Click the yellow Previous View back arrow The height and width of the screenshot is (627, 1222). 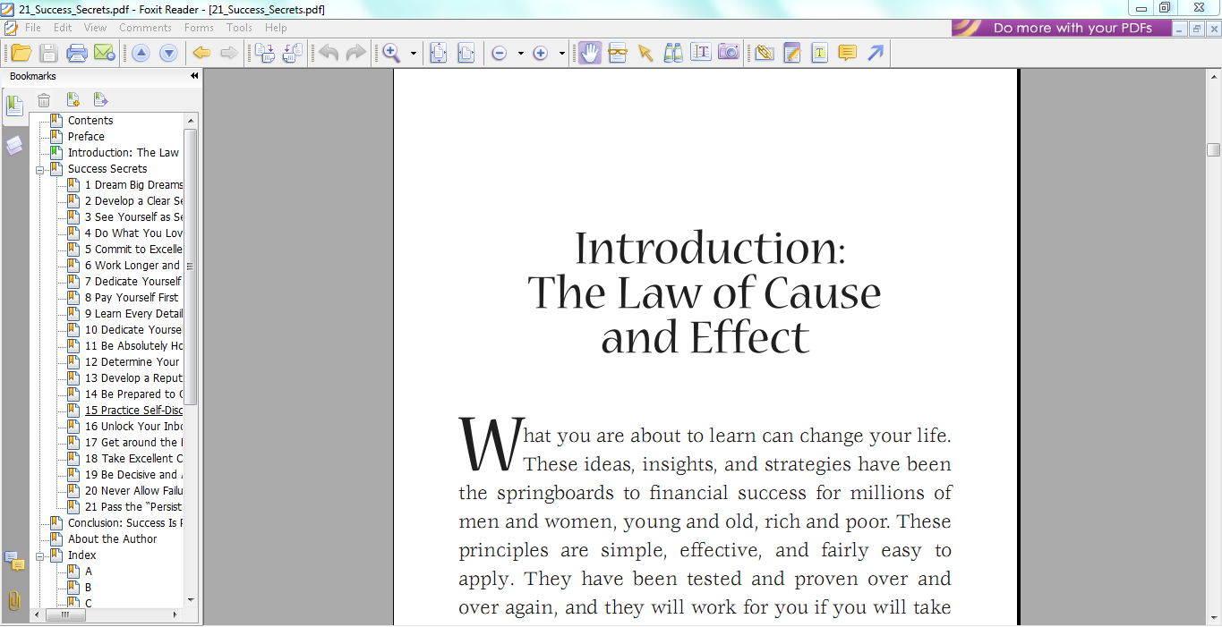tap(201, 54)
